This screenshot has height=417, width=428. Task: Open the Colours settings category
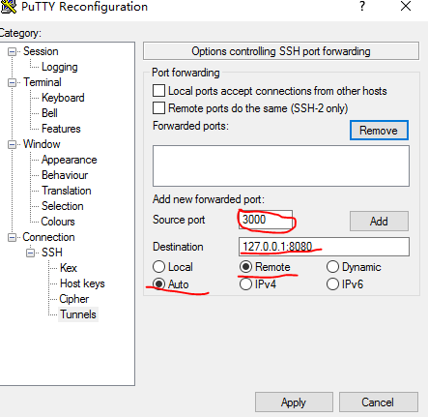[58, 222]
